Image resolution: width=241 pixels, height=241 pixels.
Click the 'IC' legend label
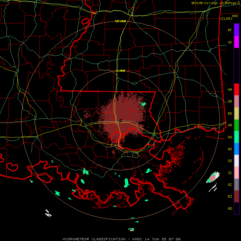tap(230, 173)
